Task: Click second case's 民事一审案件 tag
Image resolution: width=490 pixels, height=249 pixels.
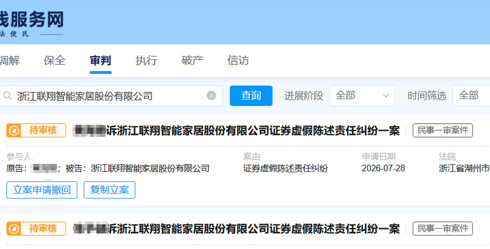Action: point(442,229)
